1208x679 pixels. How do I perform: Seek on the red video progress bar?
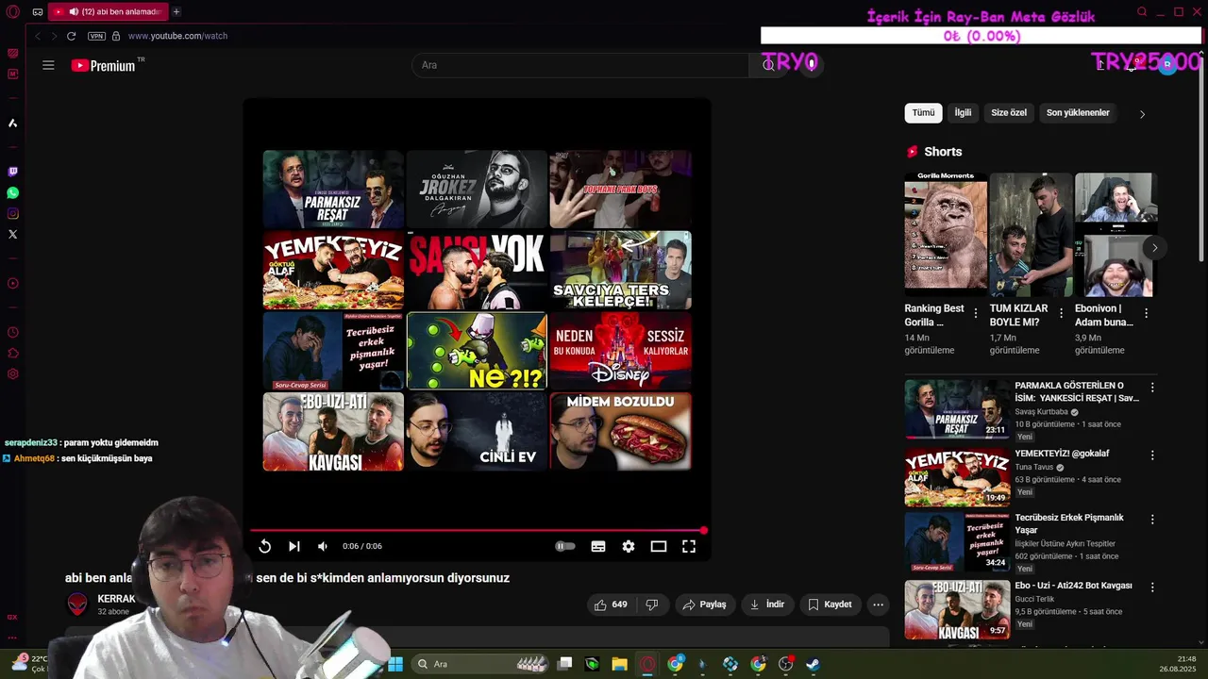coord(477,531)
